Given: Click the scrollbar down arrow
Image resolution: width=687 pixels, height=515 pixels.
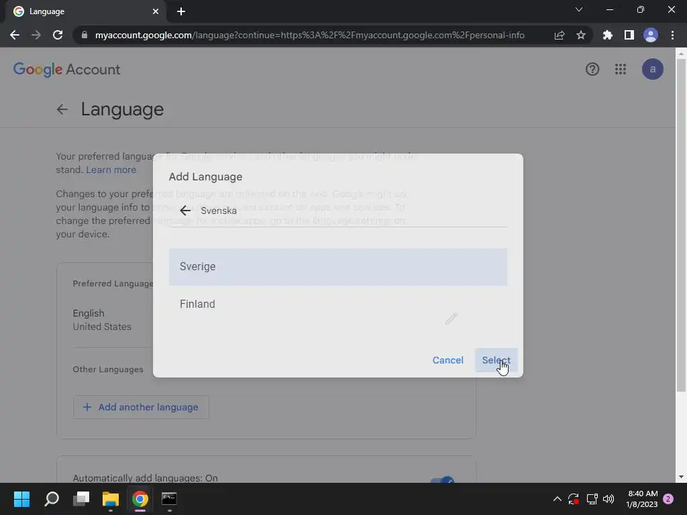Looking at the screenshot, I should 681,477.
